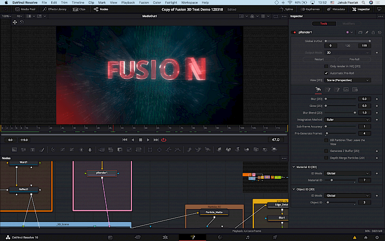Uncheck Automatic Pre-Roll

[x=326, y=73]
